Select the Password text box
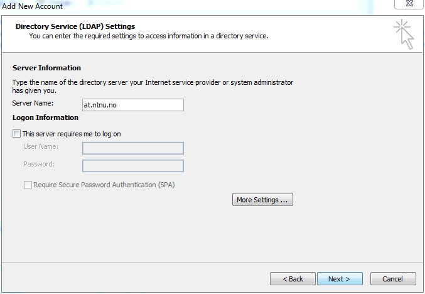425x294 pixels. [133, 166]
